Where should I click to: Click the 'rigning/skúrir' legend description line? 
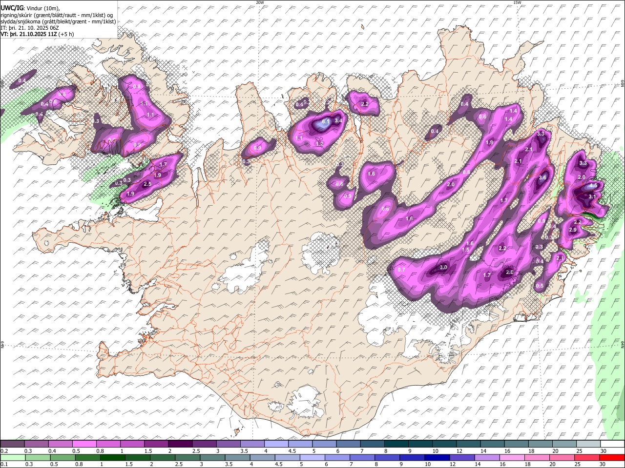(57, 15)
